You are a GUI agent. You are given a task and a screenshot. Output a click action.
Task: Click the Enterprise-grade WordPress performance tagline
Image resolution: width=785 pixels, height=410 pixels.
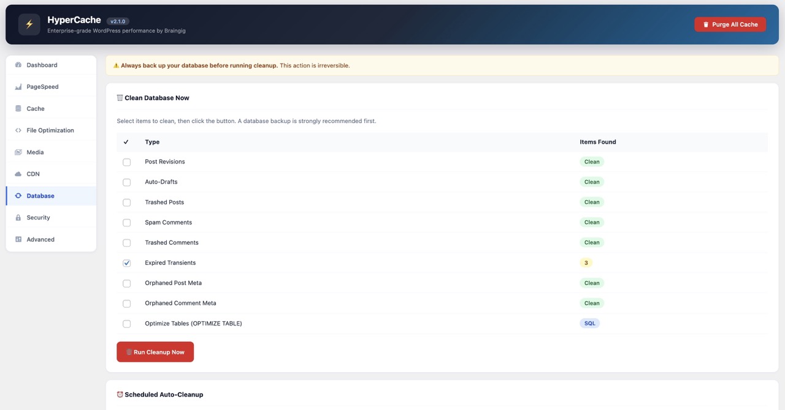(117, 31)
